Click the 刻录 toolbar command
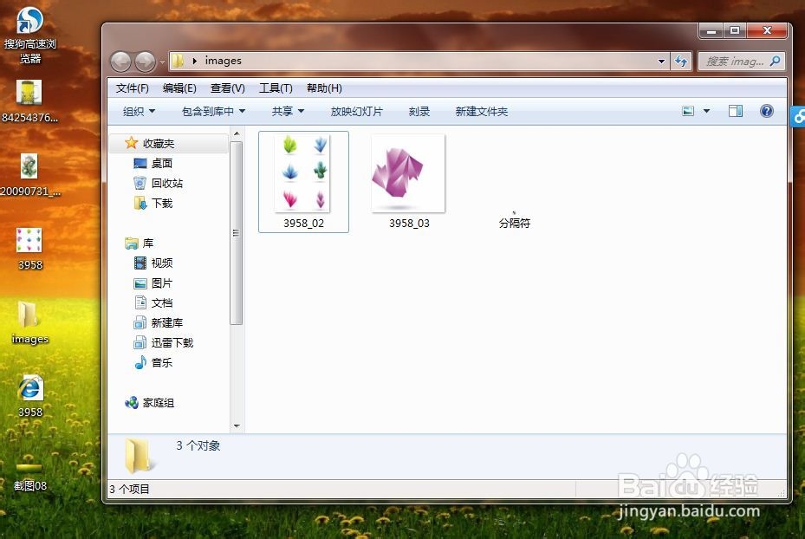805x539 pixels. click(x=419, y=111)
